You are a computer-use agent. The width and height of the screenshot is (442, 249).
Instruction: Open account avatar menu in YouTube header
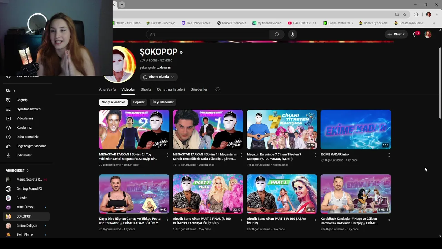coord(428,34)
